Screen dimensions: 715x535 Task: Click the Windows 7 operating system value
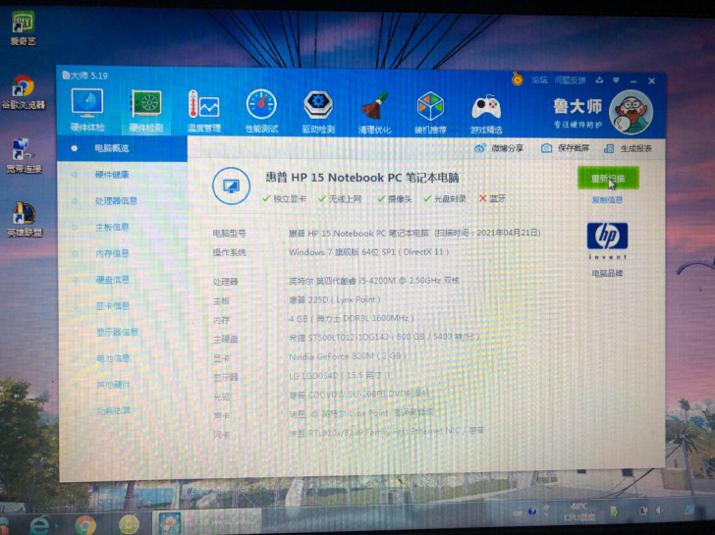click(368, 252)
